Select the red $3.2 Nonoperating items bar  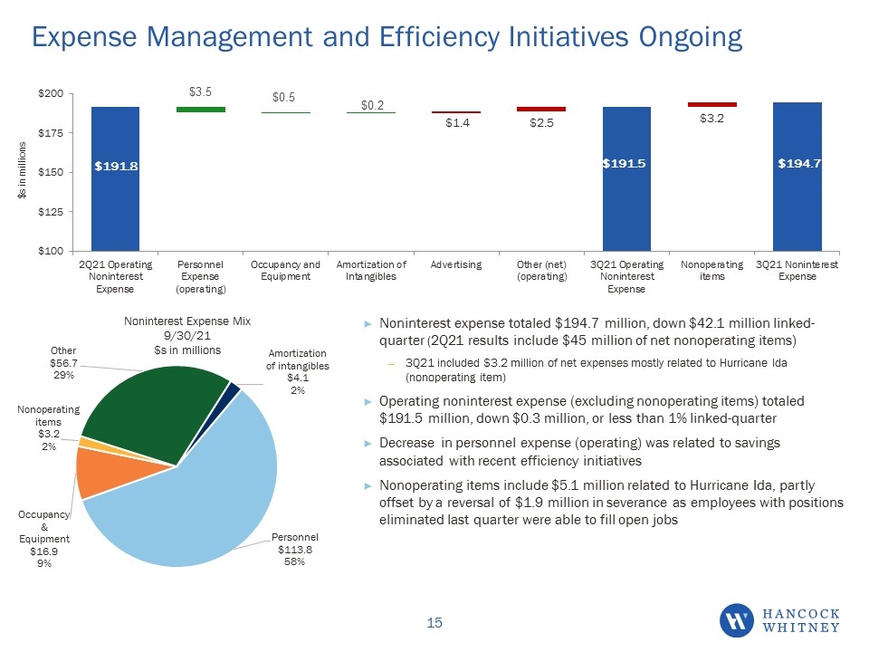pyautogui.click(x=712, y=104)
